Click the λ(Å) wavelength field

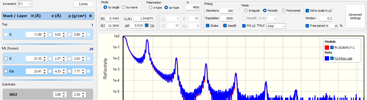[143, 18]
